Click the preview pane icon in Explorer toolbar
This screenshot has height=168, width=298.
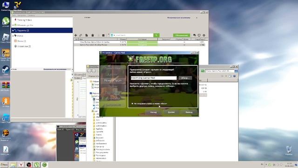coord(230,76)
